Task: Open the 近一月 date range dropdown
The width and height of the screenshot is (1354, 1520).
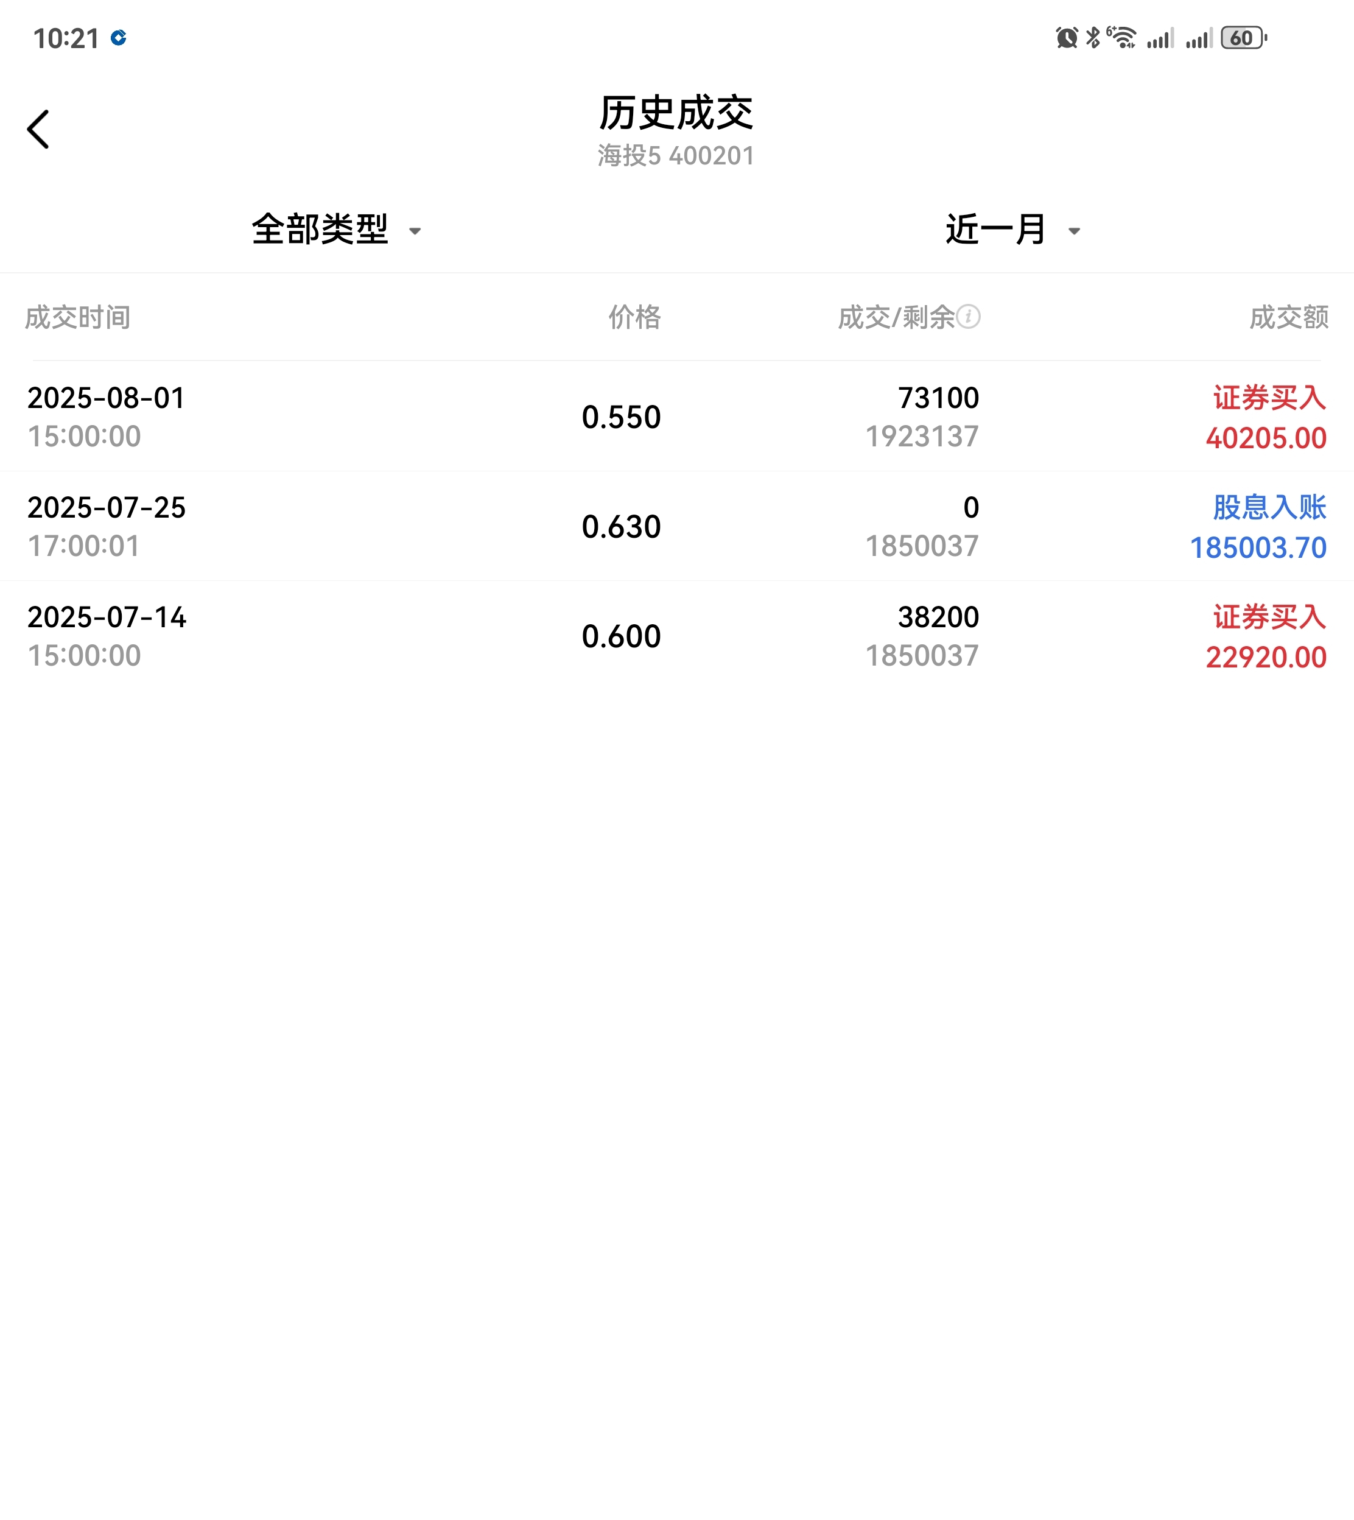Action: coord(1013,229)
